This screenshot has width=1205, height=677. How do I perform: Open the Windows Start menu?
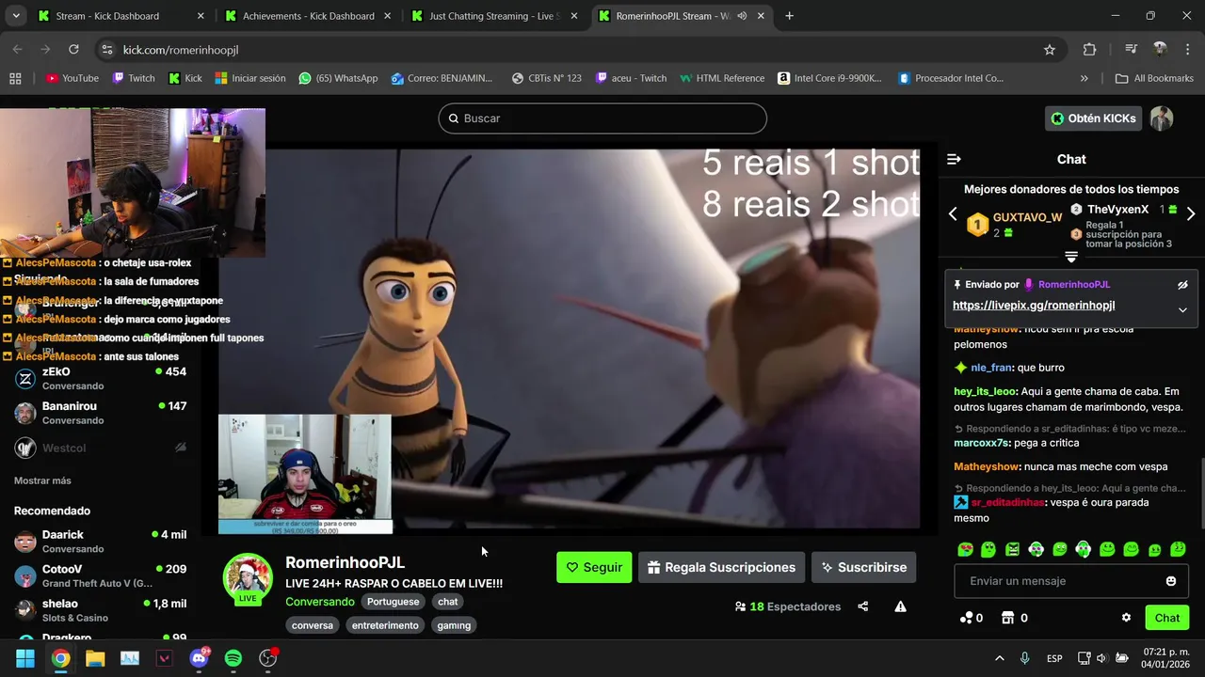[25, 658]
